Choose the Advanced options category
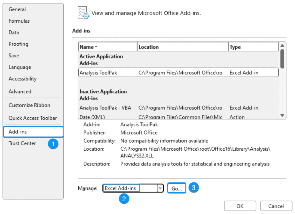 pyautogui.click(x=20, y=92)
